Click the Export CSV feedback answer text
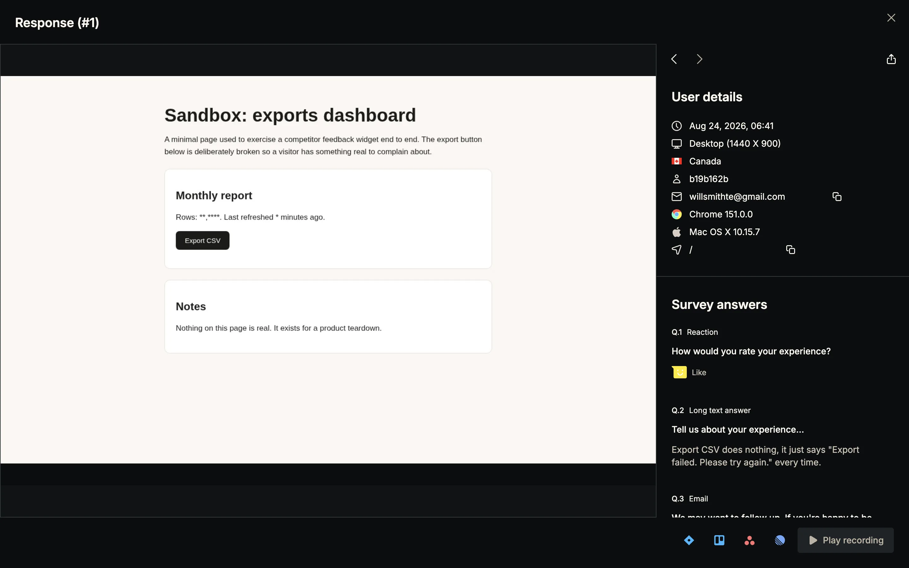The width and height of the screenshot is (909, 568). coord(765,456)
